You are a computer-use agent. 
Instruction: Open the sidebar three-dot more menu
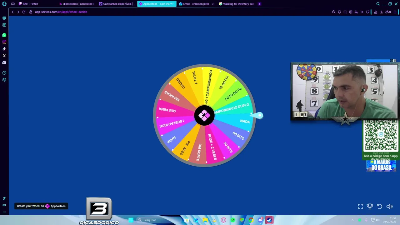[x=4, y=212]
